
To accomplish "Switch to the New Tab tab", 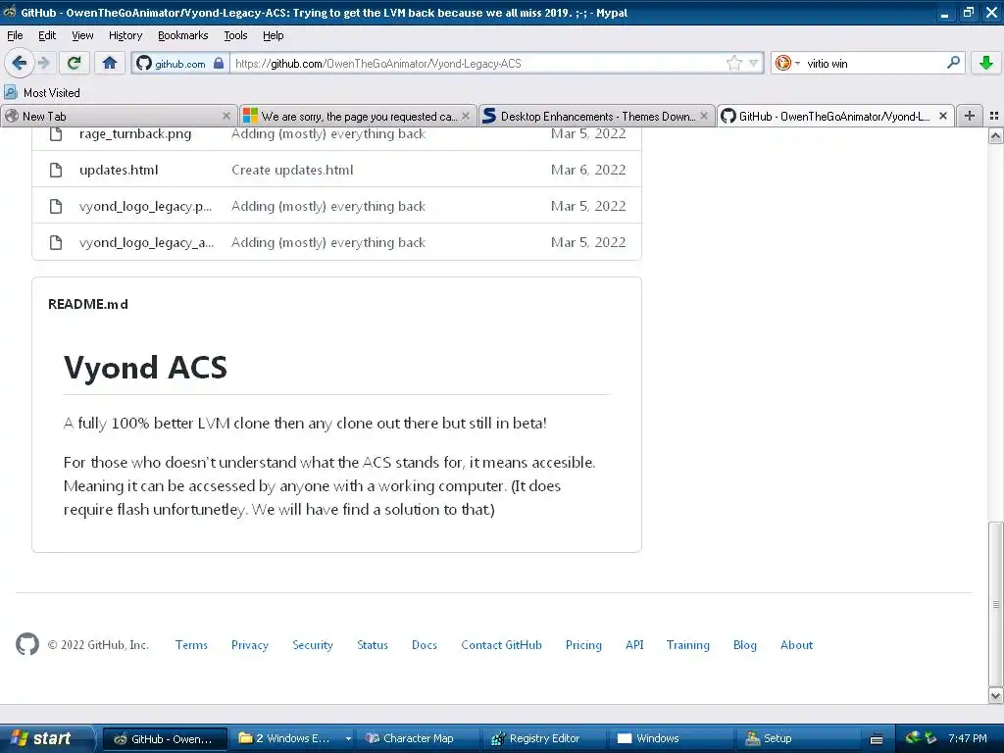I will click(119, 116).
